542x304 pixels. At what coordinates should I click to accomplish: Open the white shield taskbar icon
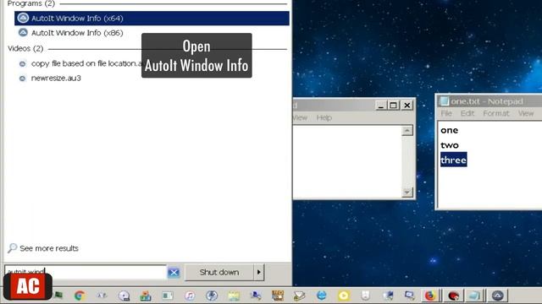click(365, 296)
